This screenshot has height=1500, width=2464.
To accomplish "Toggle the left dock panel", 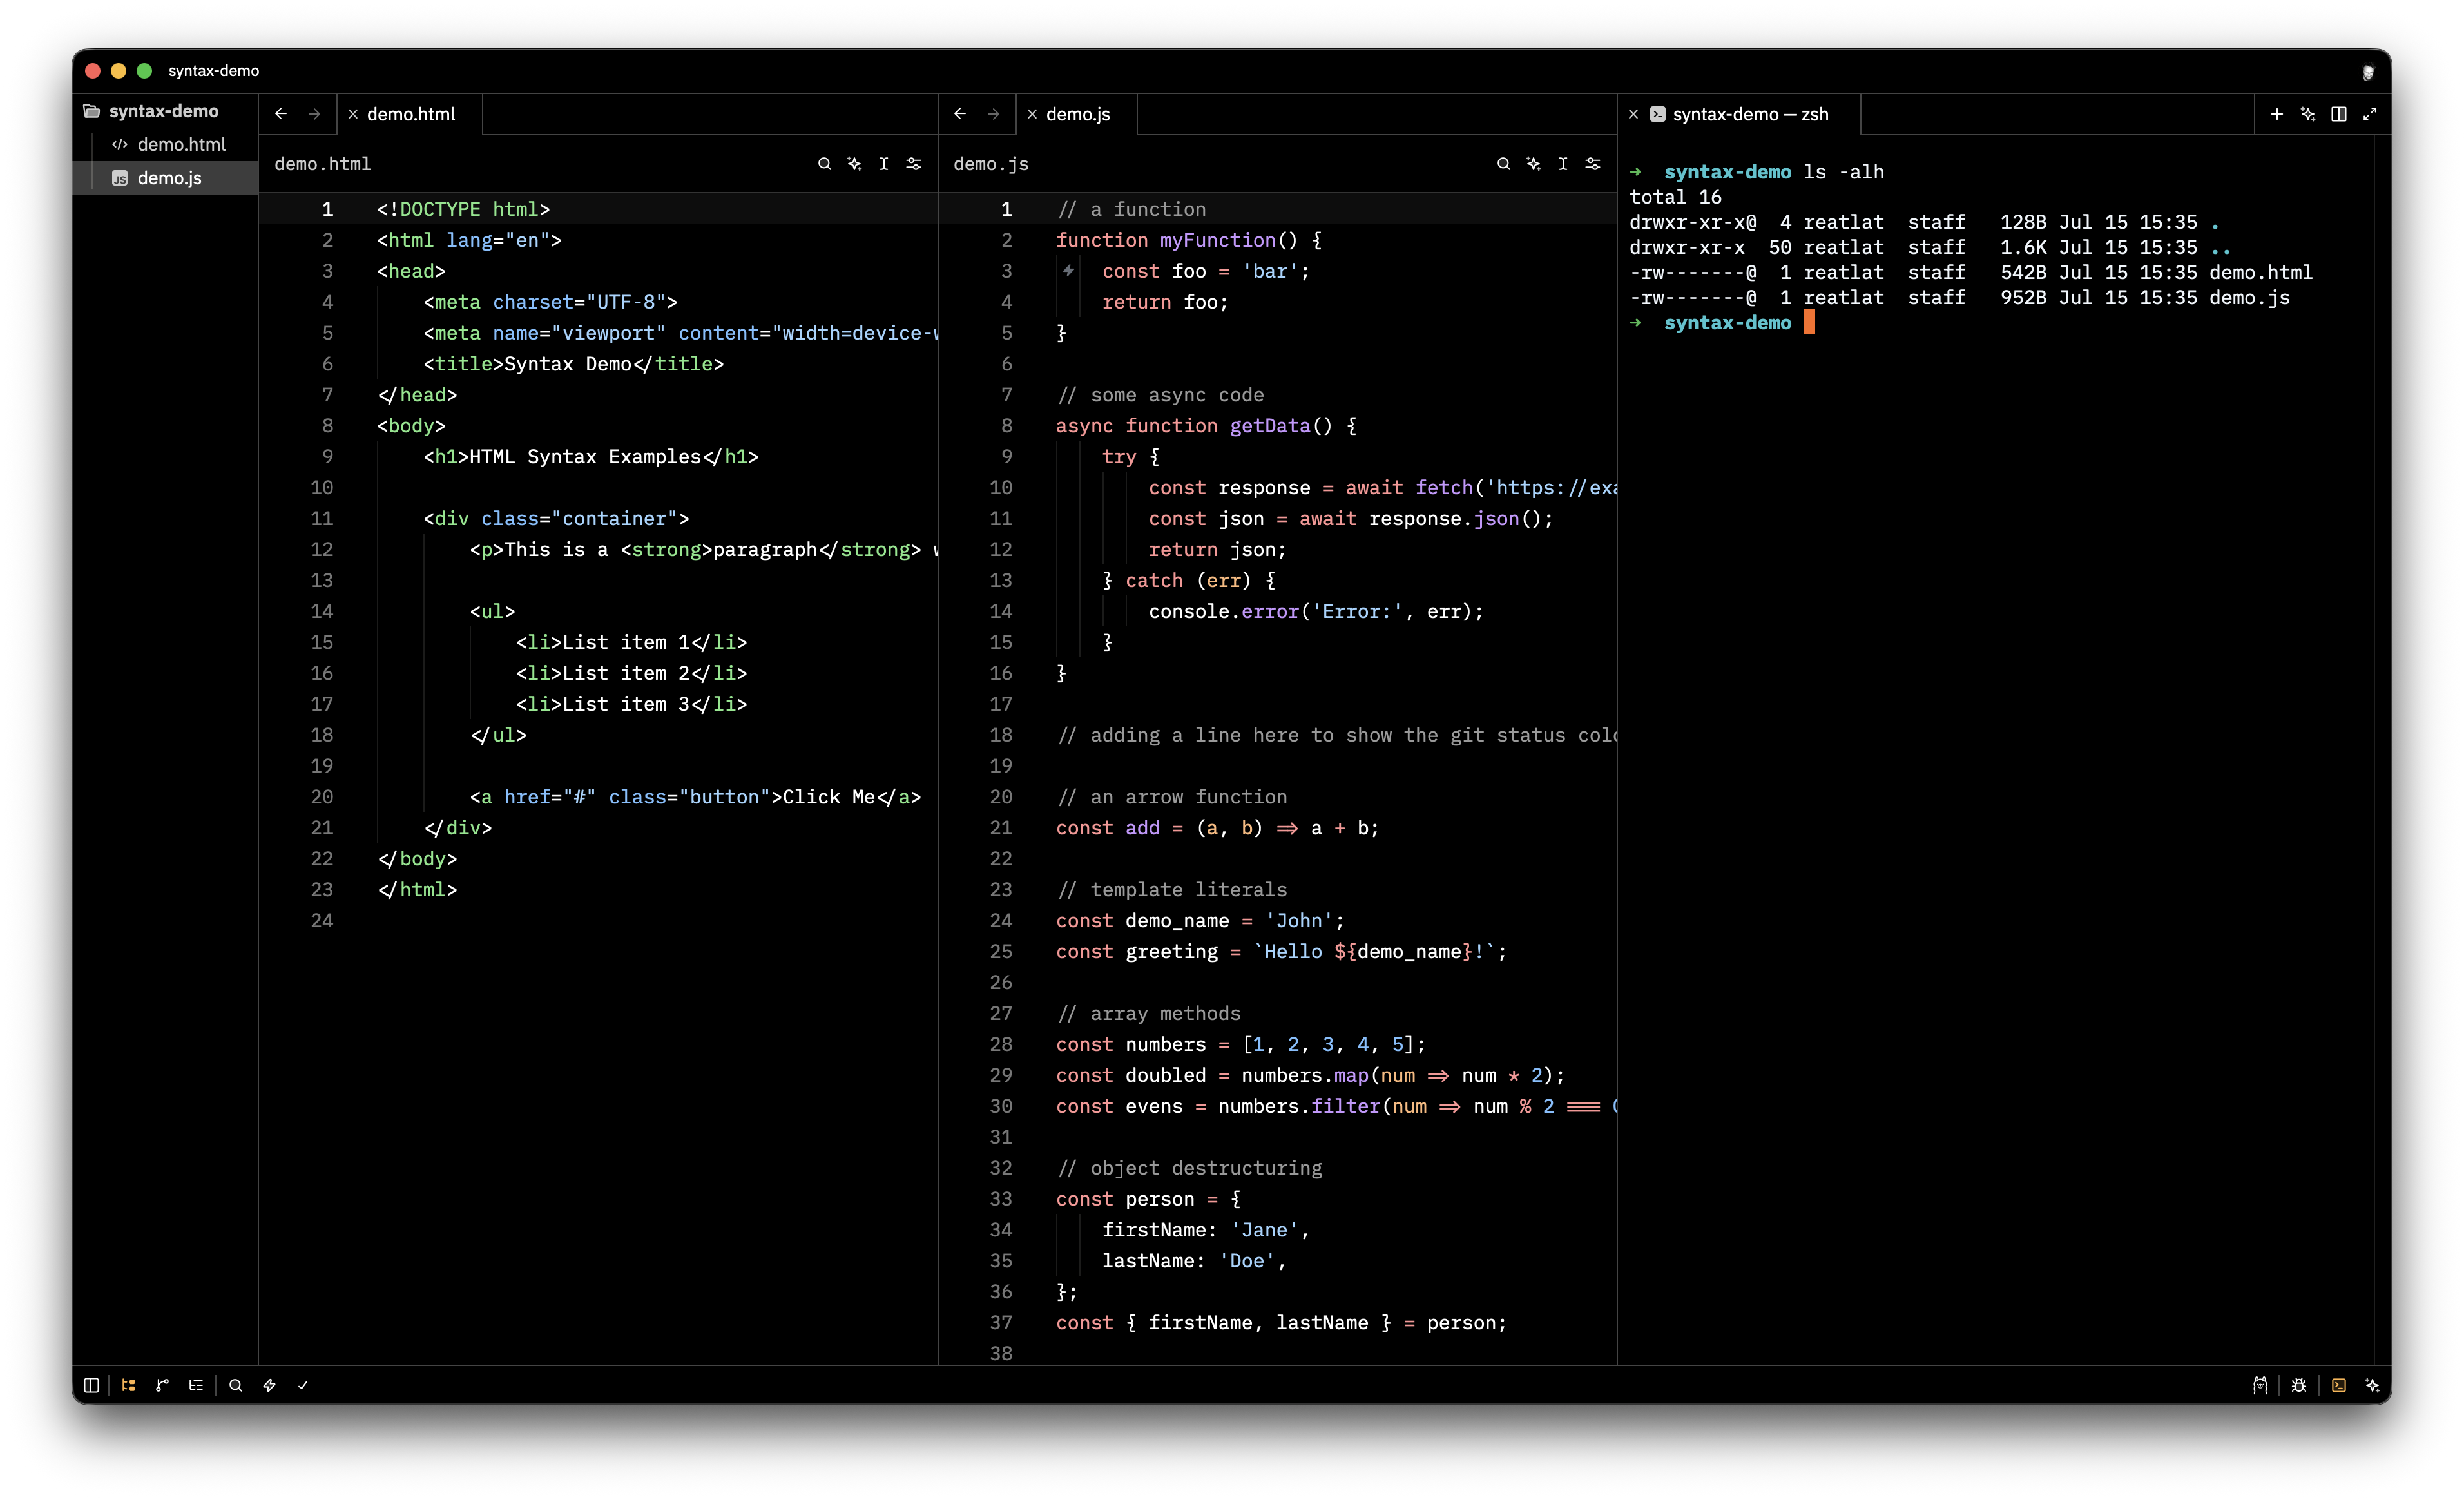I will 91,1385.
